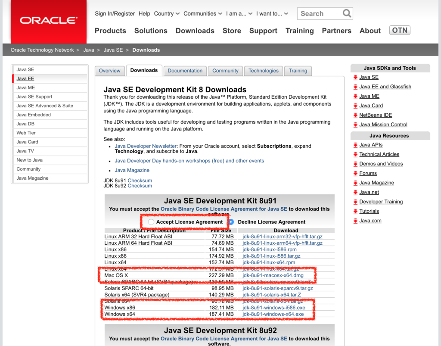Select Java TV in left sidebar
The image size is (441, 346).
tap(50, 151)
